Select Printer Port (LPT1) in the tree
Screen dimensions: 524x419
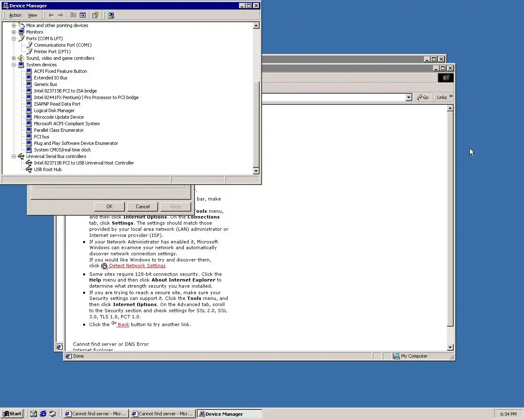pos(52,52)
